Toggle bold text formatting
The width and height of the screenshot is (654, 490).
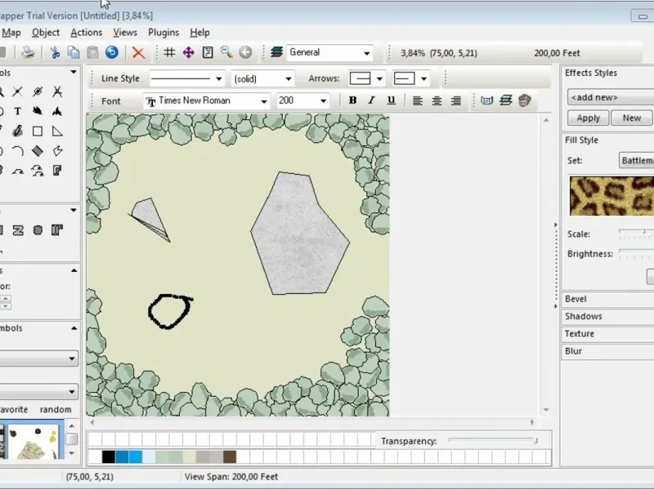tap(353, 100)
